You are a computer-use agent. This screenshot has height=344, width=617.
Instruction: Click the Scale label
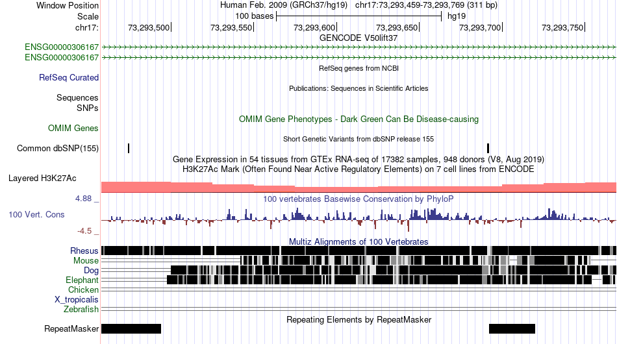[88, 16]
